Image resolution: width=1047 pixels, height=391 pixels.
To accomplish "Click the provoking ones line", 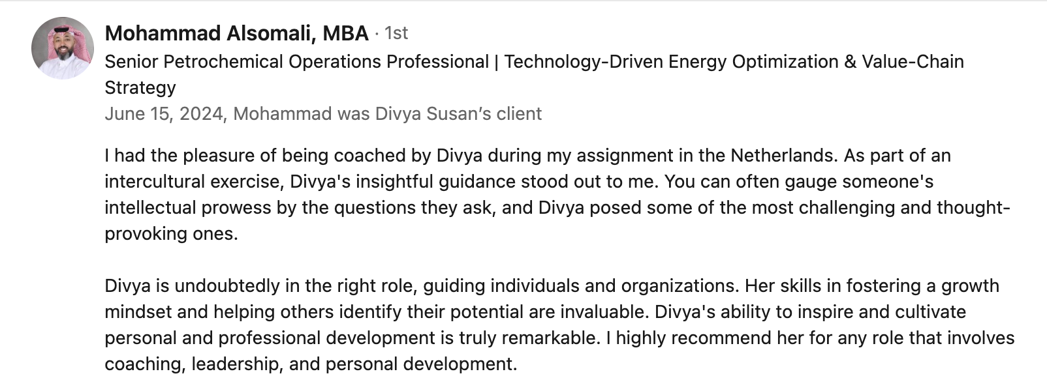I will point(171,234).
